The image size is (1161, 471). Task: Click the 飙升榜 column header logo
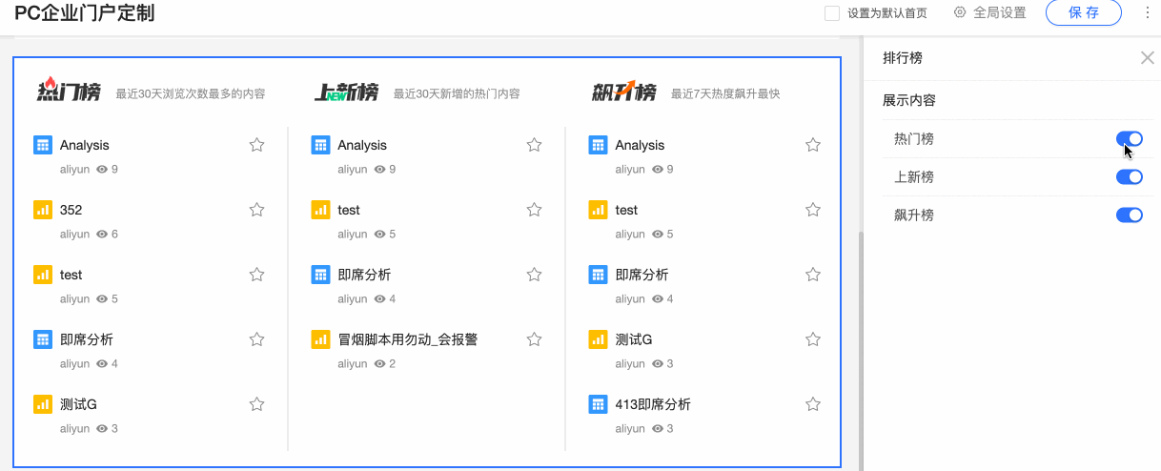[x=624, y=92]
